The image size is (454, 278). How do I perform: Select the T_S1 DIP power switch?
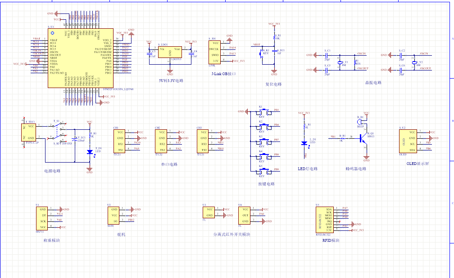57,132
